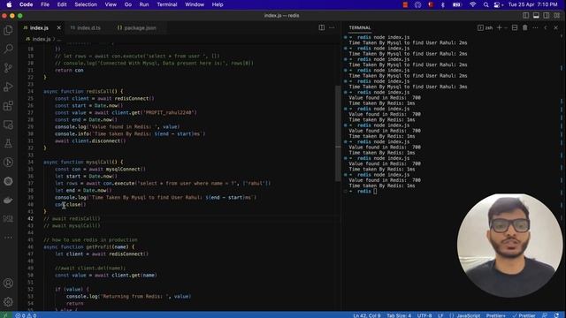Change the UTF-8 encoding status item
Viewport: 566px width, 318px height.
pos(424,315)
